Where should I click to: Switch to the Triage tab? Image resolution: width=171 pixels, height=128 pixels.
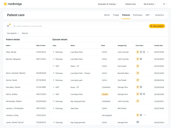pos(116,15)
